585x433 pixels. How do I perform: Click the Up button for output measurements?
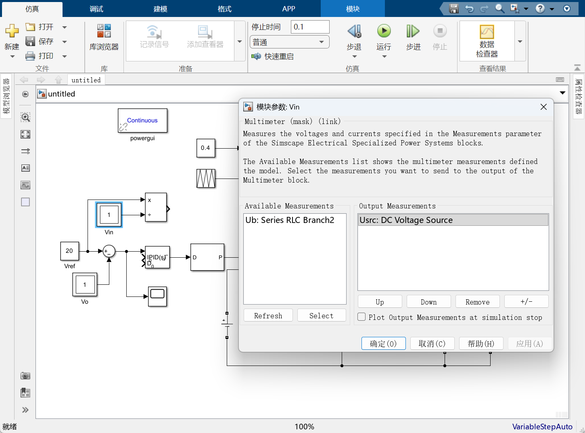(x=380, y=302)
